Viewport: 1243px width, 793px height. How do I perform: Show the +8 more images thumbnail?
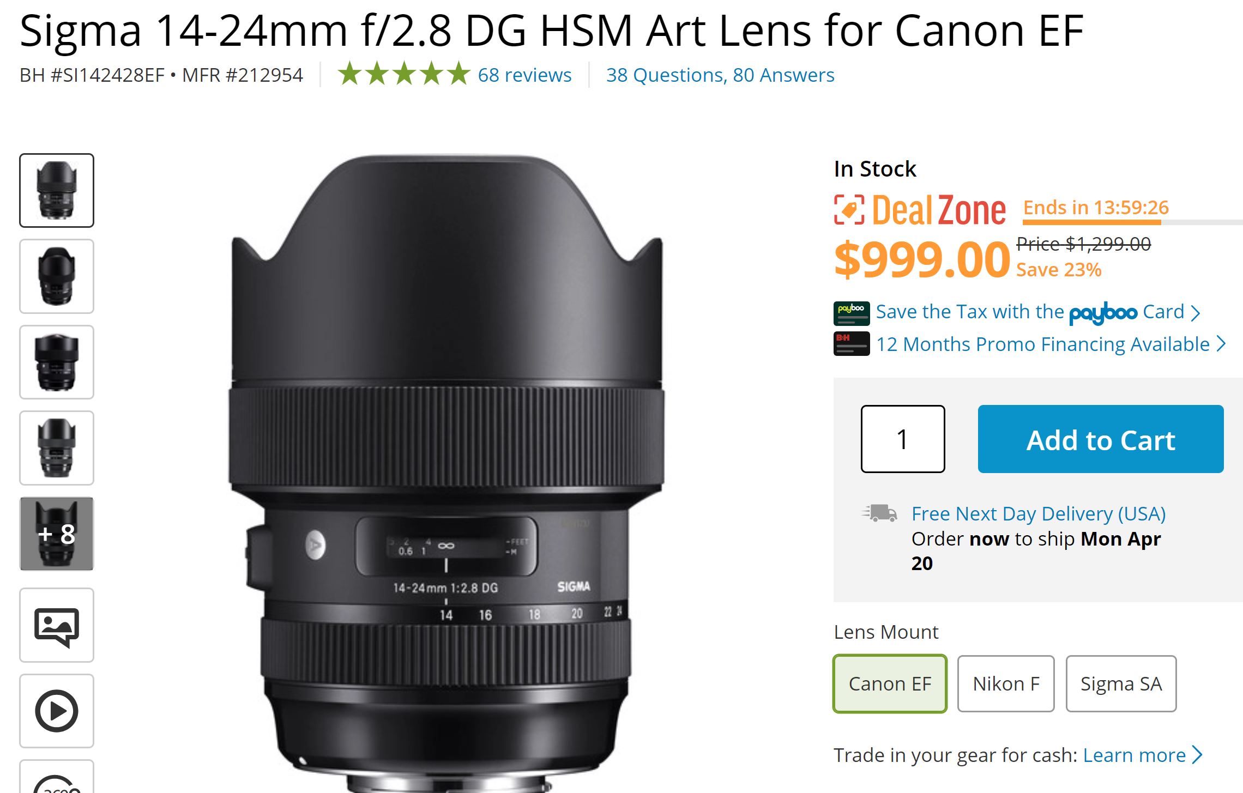pos(57,534)
